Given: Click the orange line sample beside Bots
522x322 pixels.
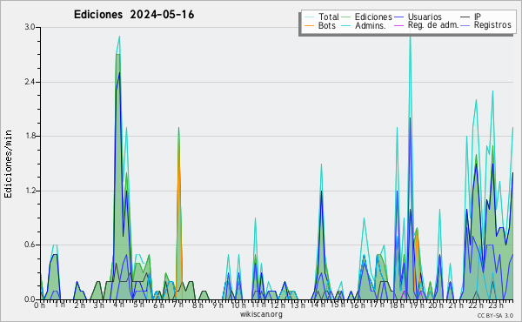Looking at the screenshot, I should 309,25.
